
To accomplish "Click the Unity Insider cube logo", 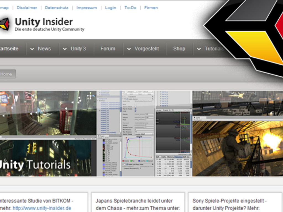I will click(x=5, y=24).
